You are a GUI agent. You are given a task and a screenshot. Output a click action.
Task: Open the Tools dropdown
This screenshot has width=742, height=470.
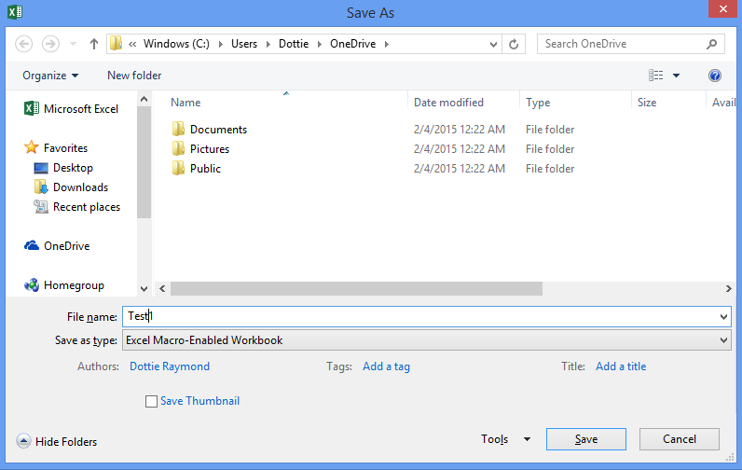(x=505, y=439)
